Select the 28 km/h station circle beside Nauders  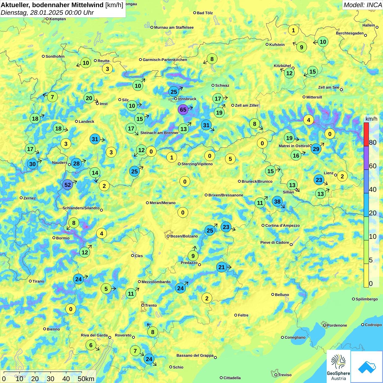[x=76, y=164]
